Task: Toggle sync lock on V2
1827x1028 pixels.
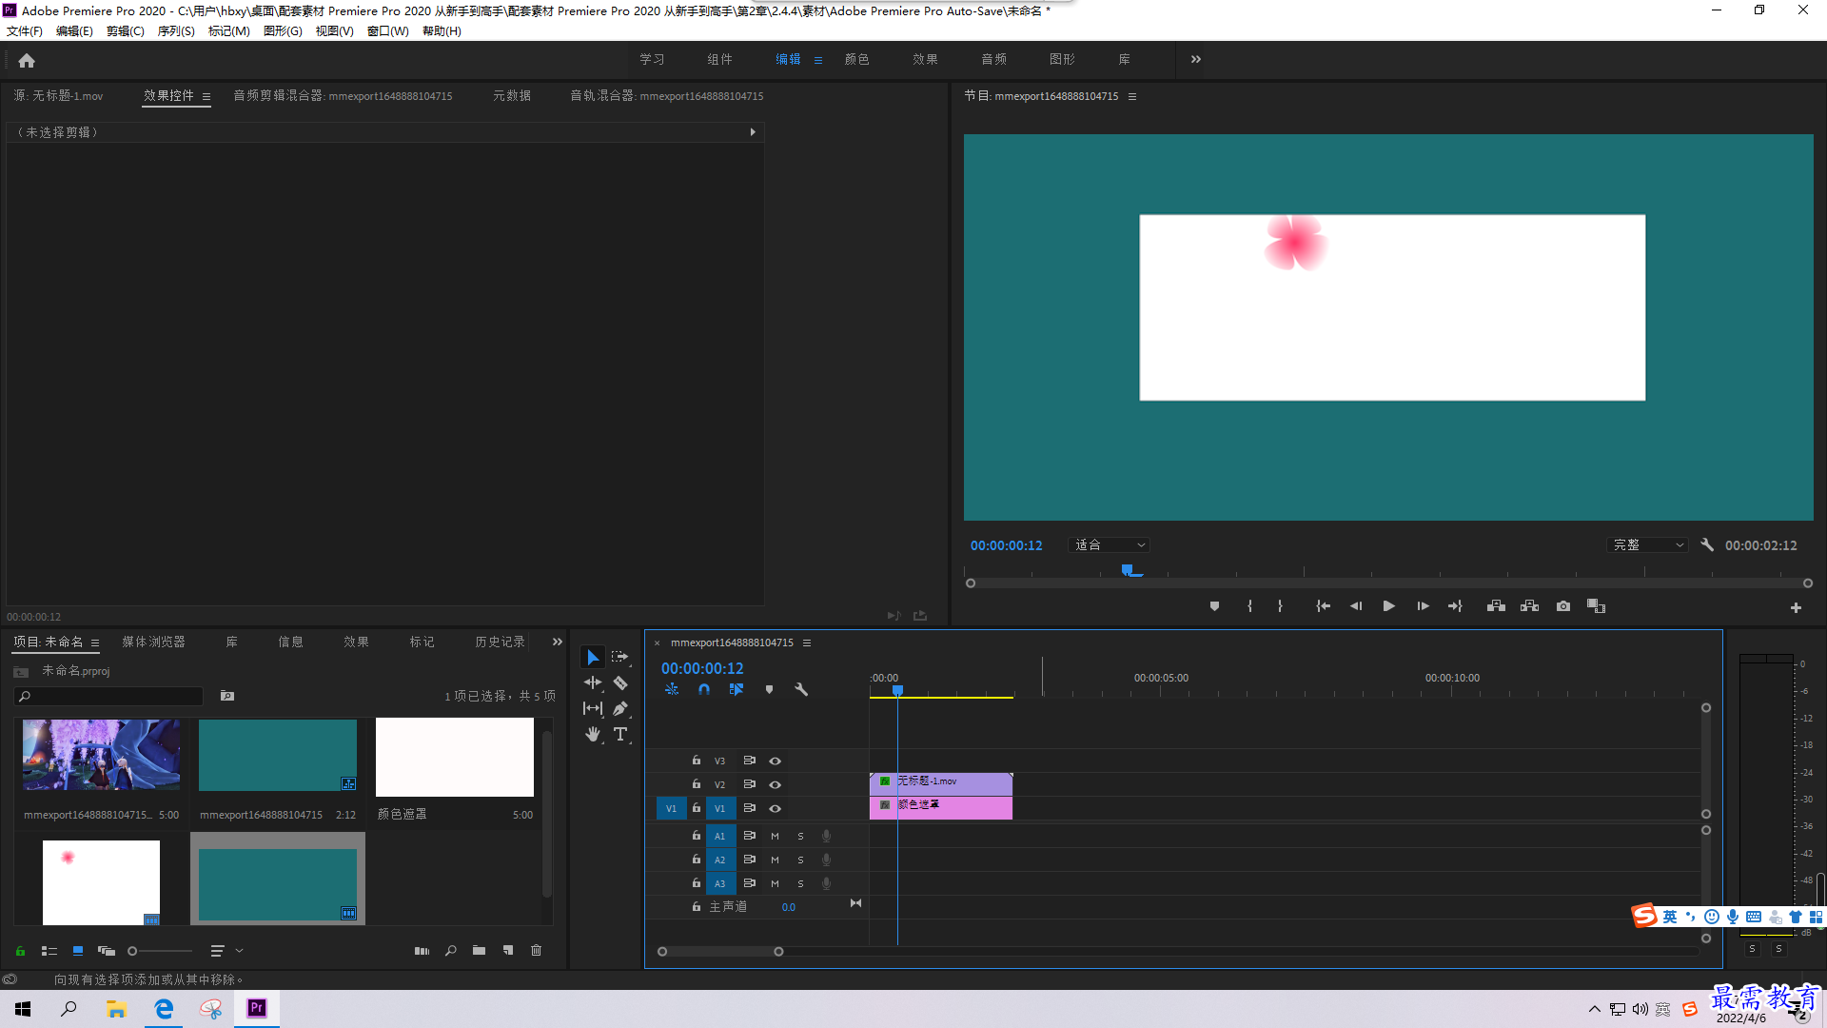Action: [749, 784]
